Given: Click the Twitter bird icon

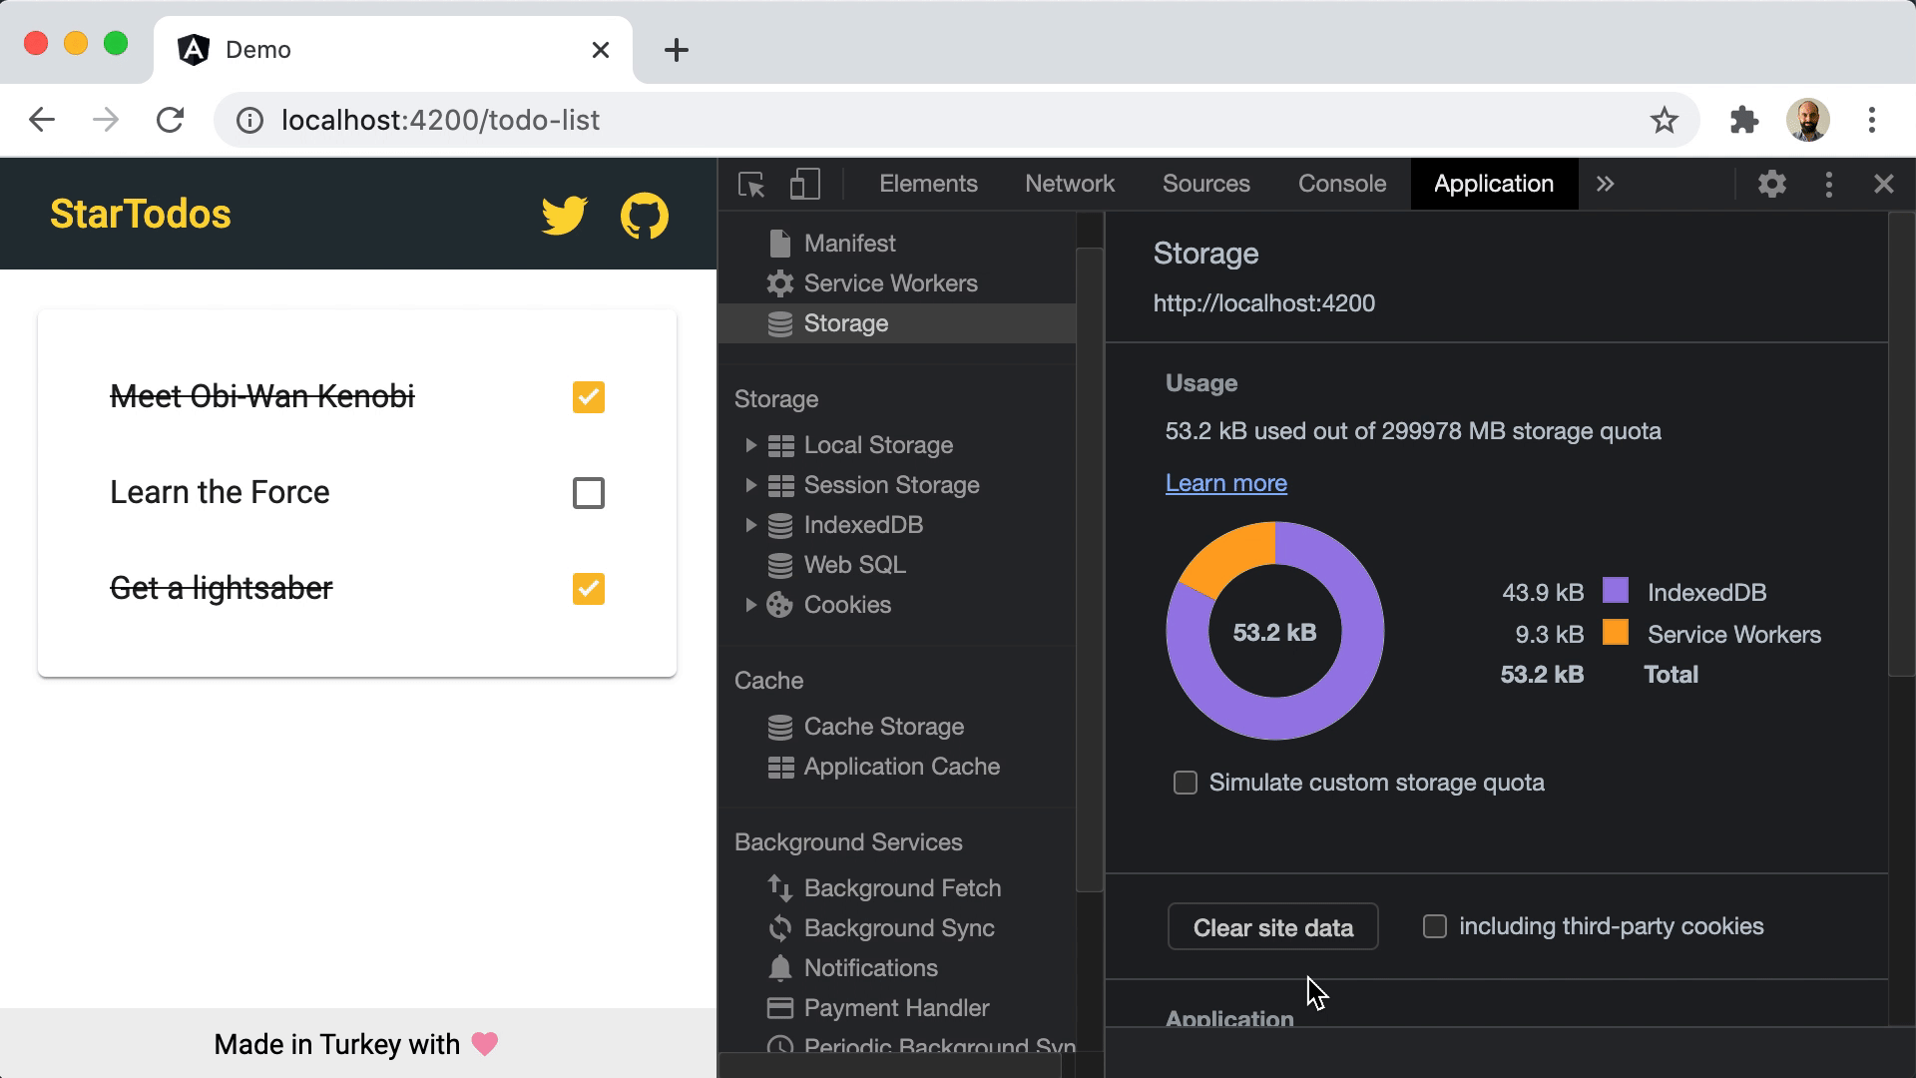Looking at the screenshot, I should click(x=564, y=215).
